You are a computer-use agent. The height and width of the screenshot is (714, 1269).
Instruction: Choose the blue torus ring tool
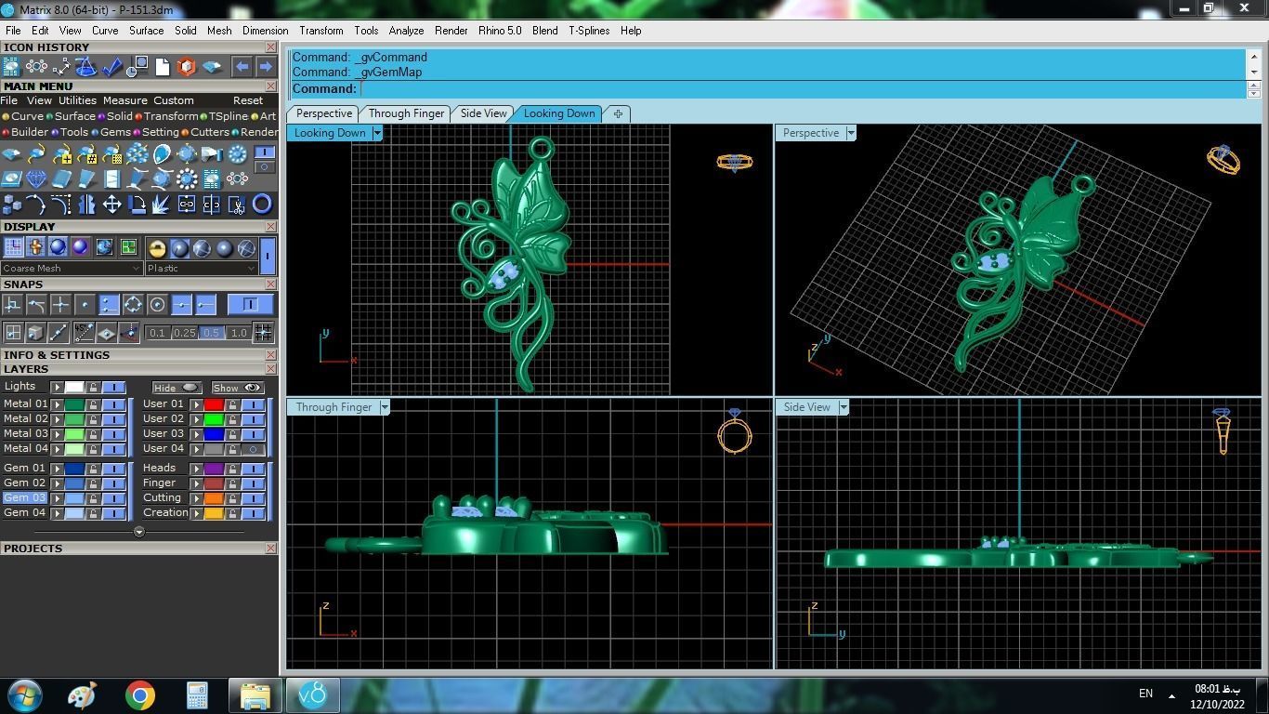pyautogui.click(x=262, y=205)
